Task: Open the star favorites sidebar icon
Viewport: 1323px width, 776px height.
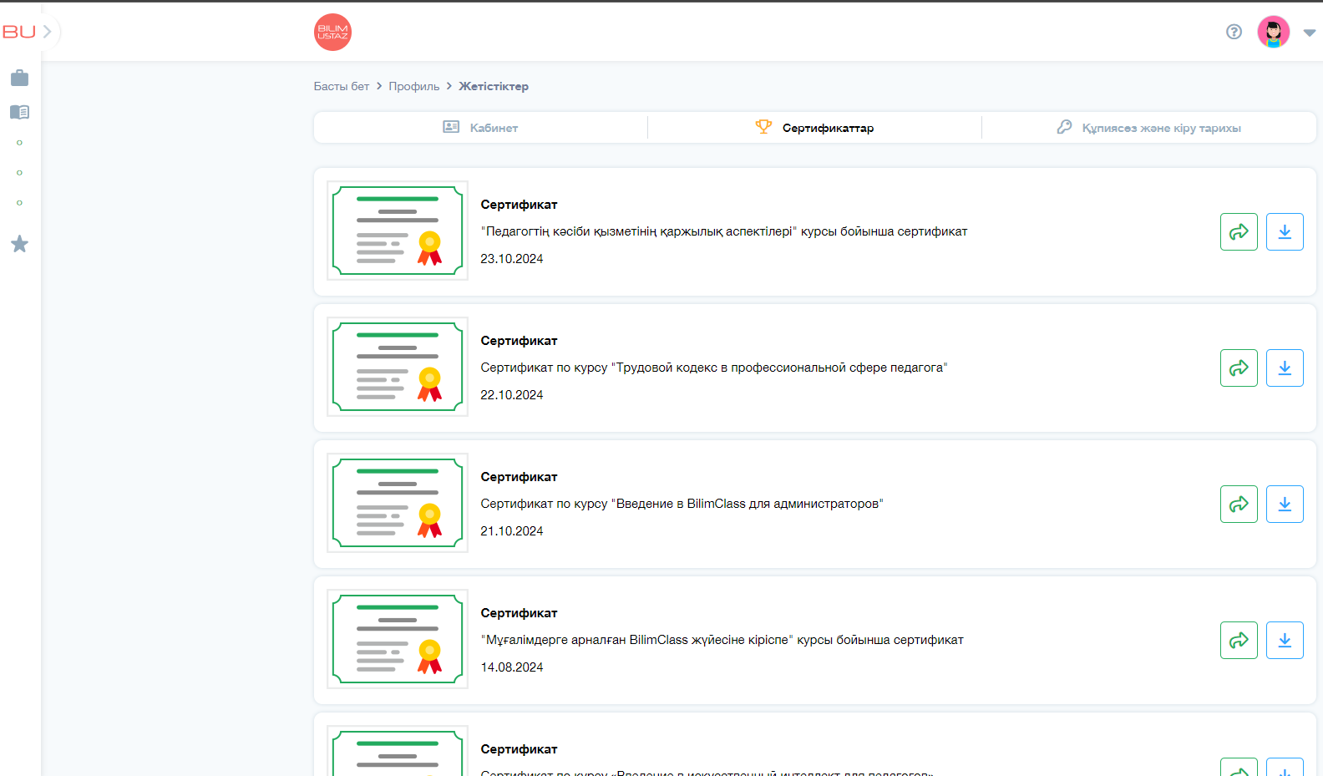Action: click(x=19, y=244)
